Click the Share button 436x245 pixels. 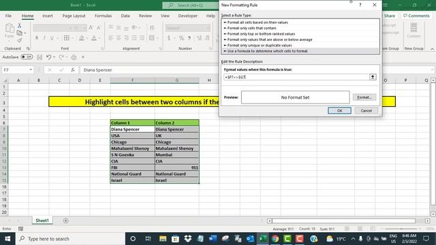click(389, 16)
